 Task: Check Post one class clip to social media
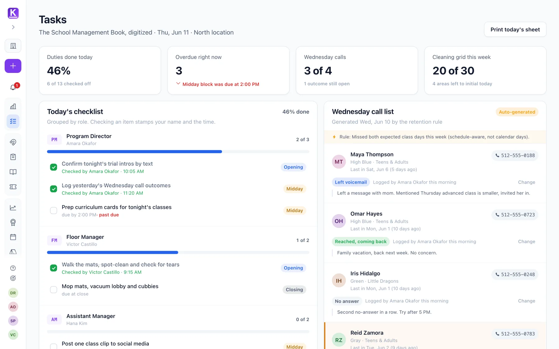(54, 346)
